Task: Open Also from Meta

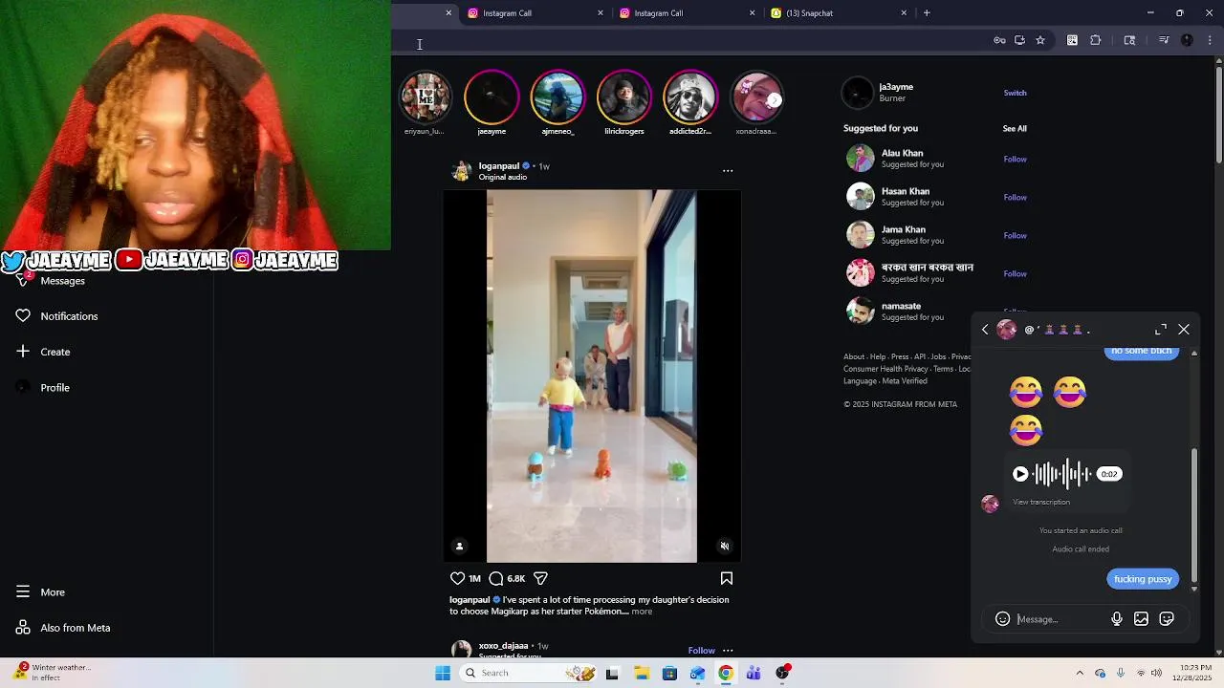Action: coord(63,628)
